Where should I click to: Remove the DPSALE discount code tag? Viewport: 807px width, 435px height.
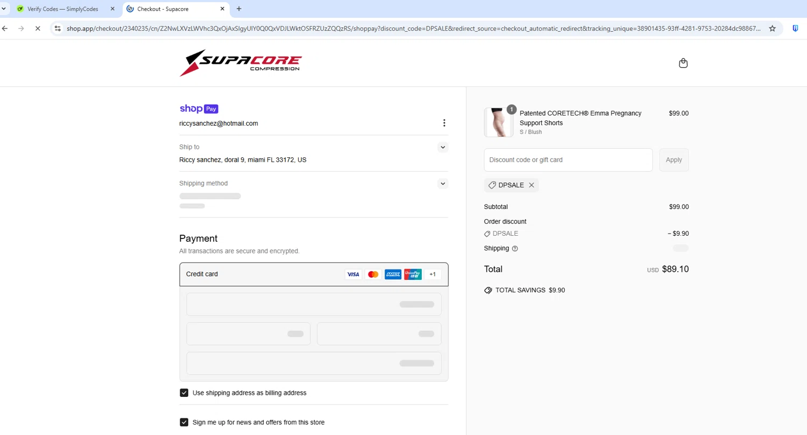point(532,185)
